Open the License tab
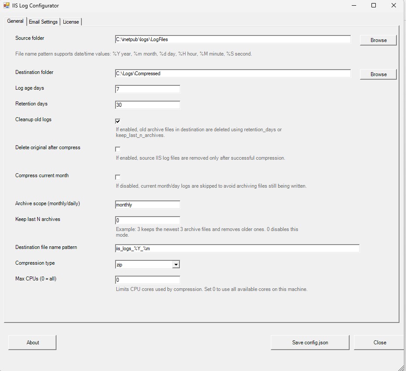 71,22
